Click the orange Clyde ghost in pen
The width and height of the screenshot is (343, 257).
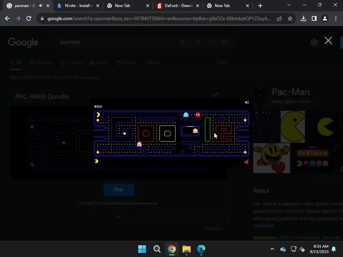195,131
